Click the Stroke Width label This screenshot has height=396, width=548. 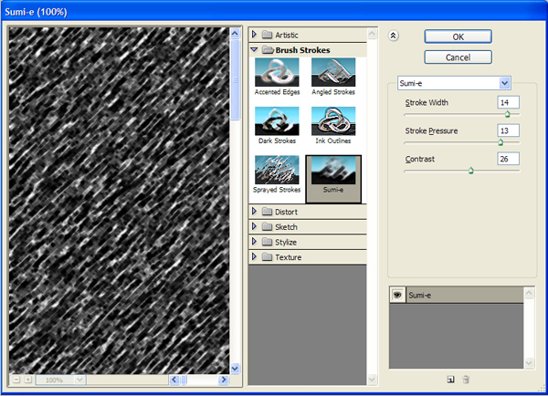point(427,103)
